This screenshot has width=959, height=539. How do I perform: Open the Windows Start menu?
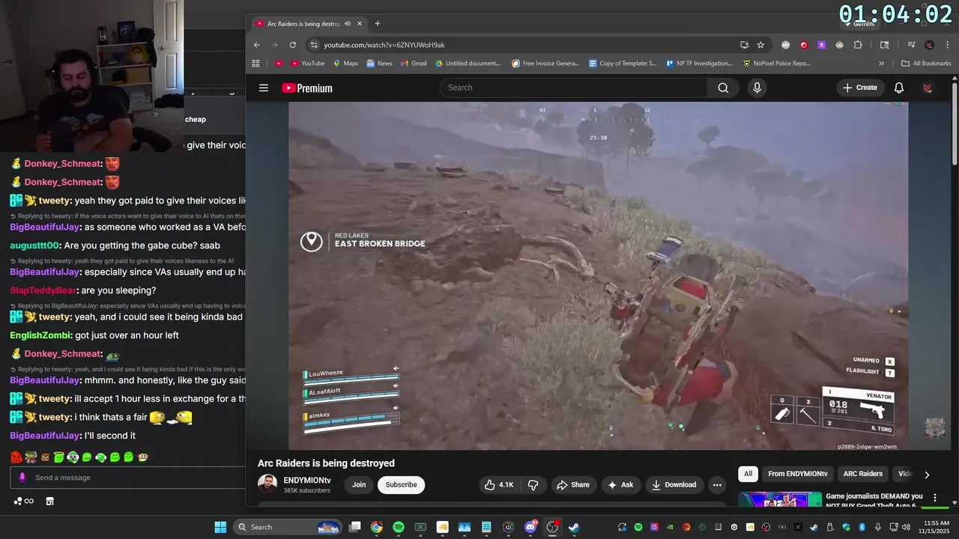click(220, 527)
